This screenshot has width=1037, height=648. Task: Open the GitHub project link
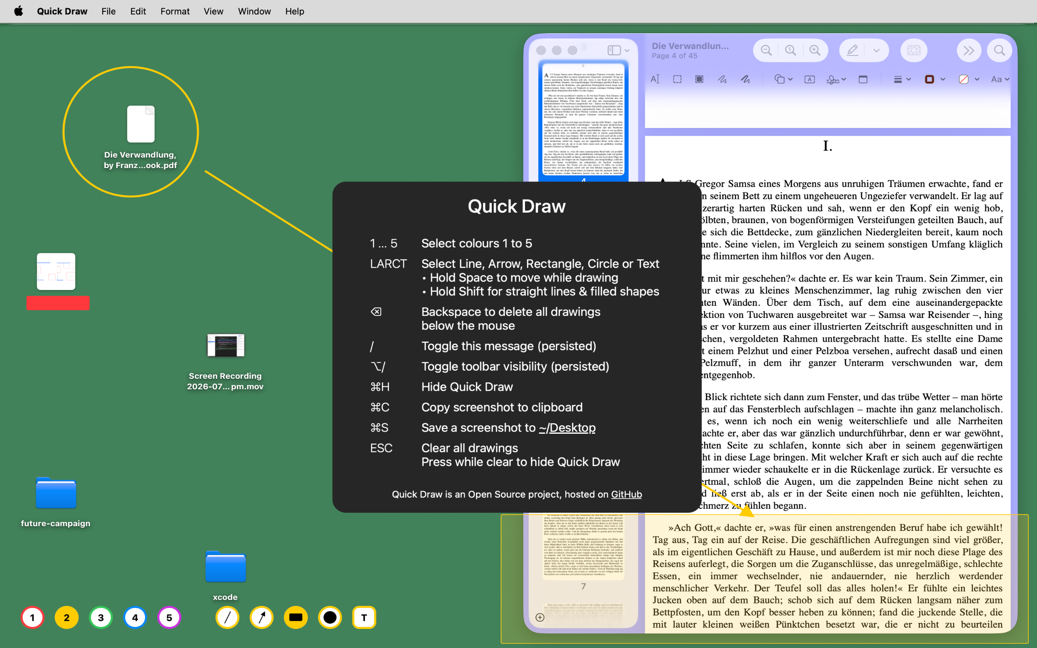click(x=626, y=494)
